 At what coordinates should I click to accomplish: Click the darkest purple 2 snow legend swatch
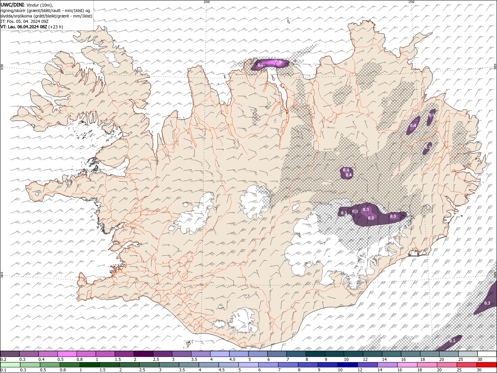coord(143,354)
